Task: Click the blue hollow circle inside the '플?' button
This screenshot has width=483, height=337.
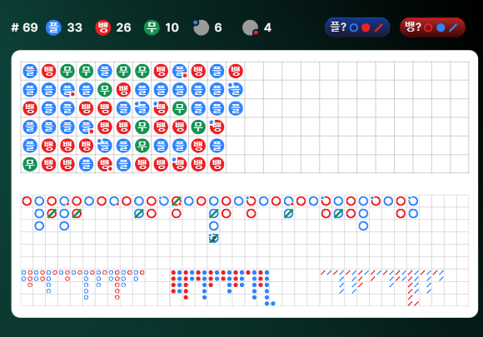Action: pos(354,28)
